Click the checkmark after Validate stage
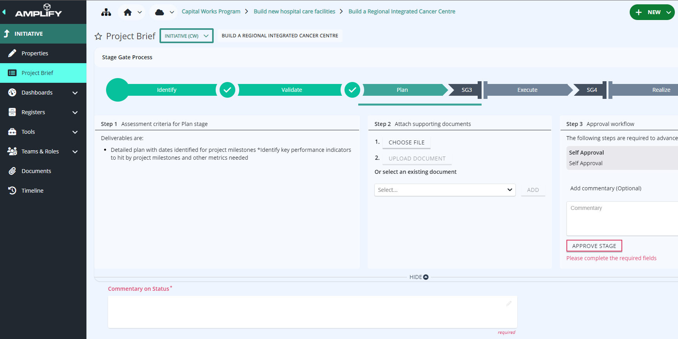 pos(352,90)
